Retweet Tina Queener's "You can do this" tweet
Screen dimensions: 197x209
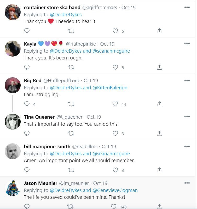71,133
